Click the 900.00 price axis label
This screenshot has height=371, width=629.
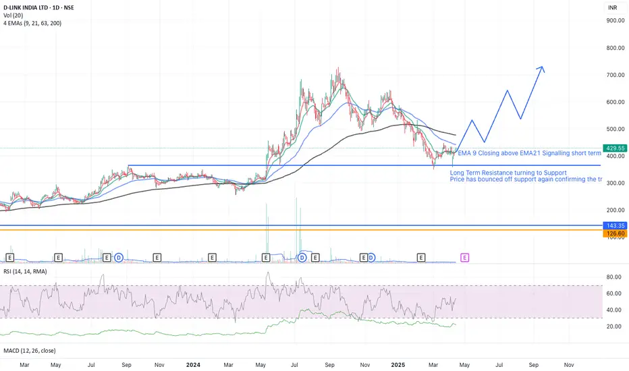[616, 20]
